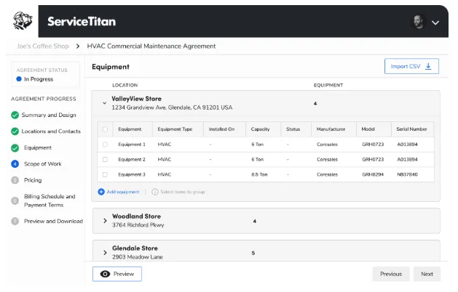Viewport: 458px width, 292px height.
Task: Click Woodland Store location name
Action: point(136,216)
